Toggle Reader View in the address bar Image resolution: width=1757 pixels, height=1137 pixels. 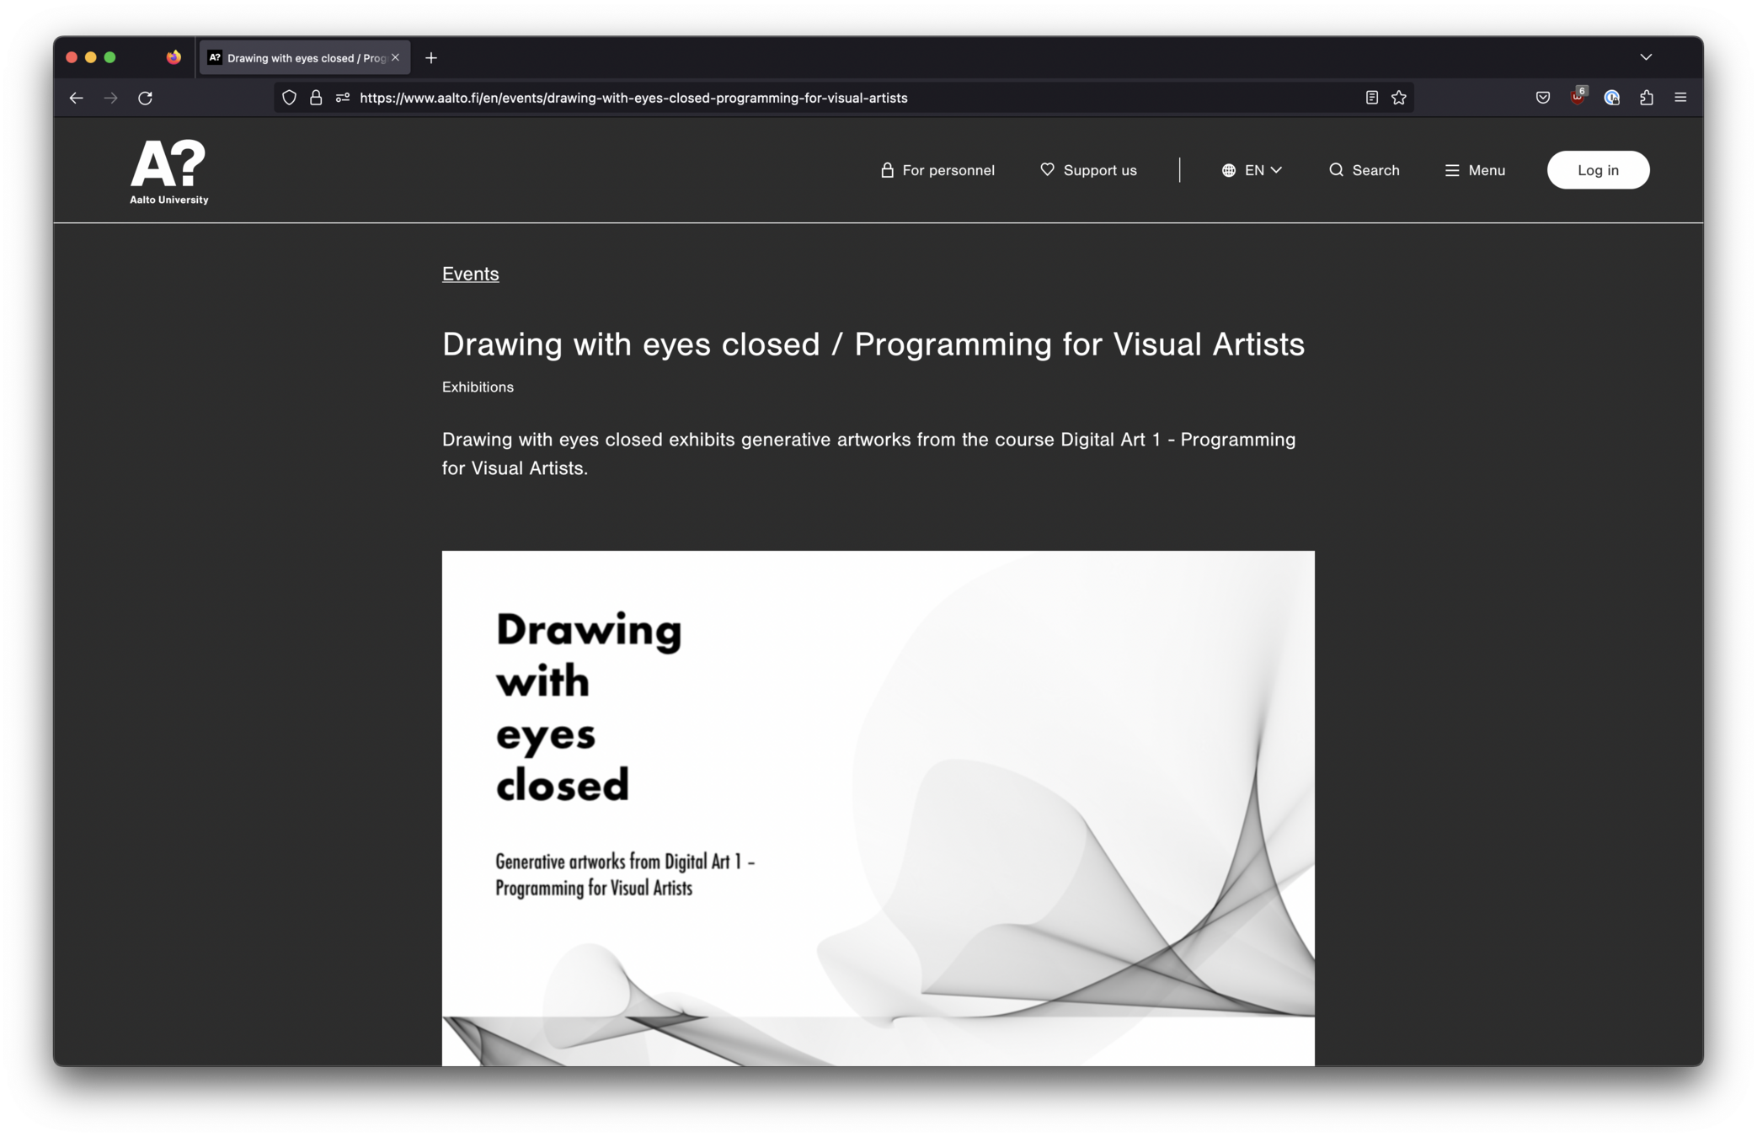(x=1371, y=98)
